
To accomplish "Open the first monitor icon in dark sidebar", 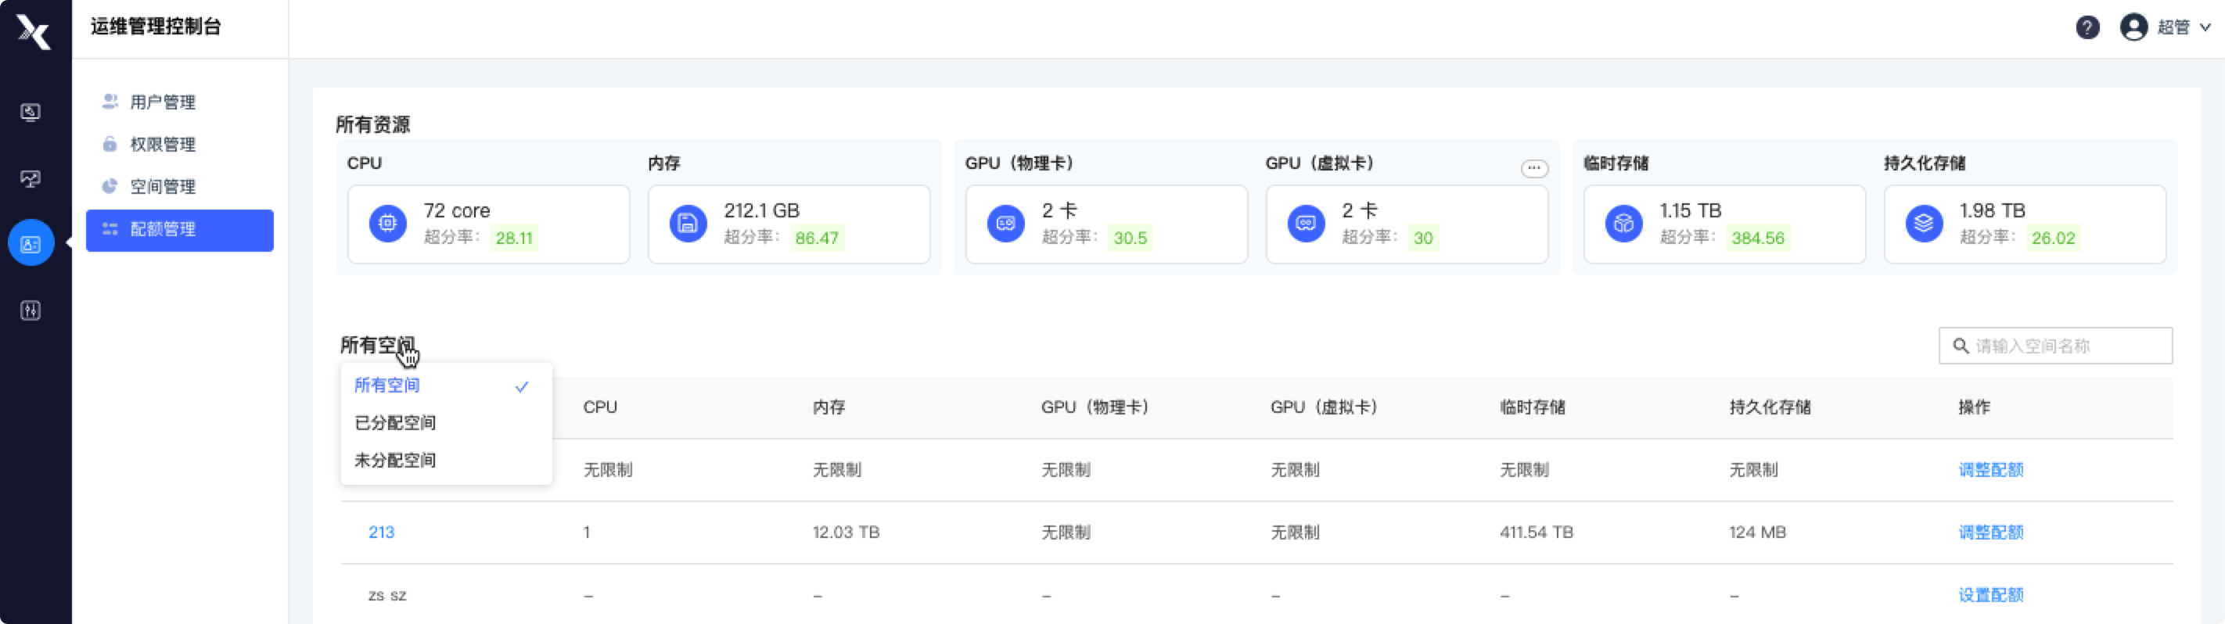I will click(x=31, y=112).
